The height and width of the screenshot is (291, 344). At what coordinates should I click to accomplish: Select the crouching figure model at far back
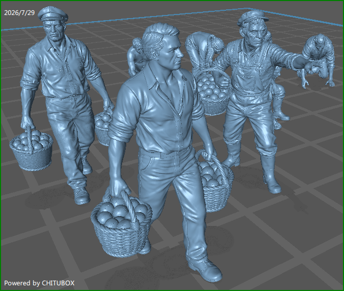point(318,60)
